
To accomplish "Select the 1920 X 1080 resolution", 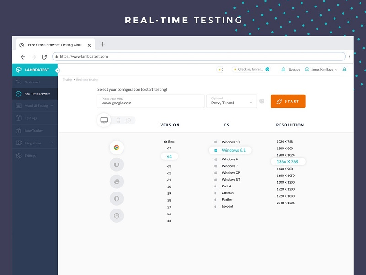I will coord(285,196).
